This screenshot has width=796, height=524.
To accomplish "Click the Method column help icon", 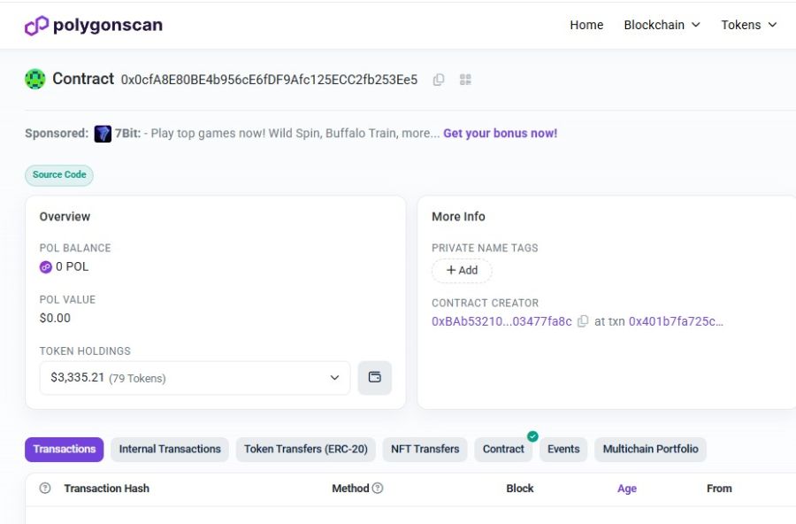I will 378,489.
